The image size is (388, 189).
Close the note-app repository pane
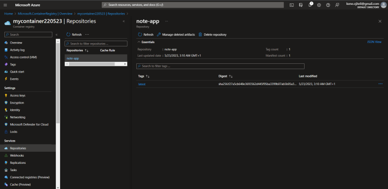point(380,21)
